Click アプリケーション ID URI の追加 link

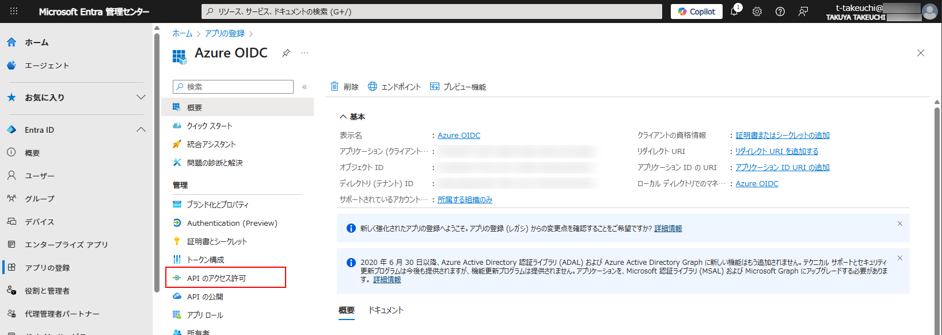[783, 168]
